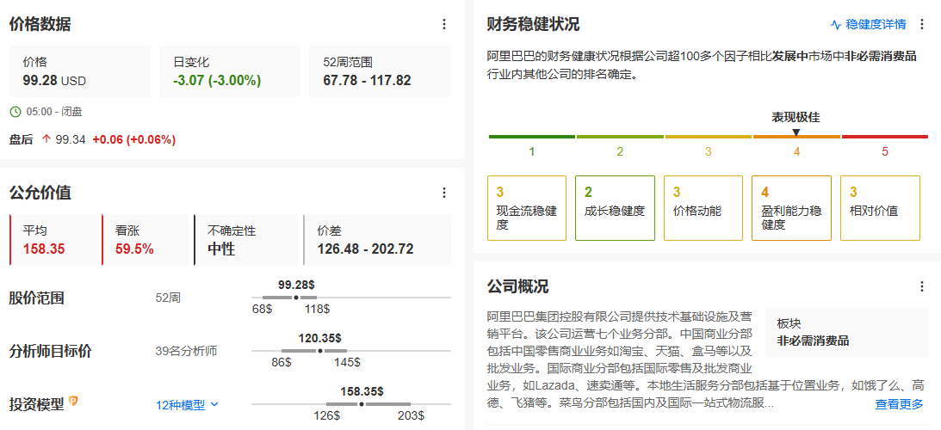Open the 价格数据 panel three-dot menu

point(444,24)
